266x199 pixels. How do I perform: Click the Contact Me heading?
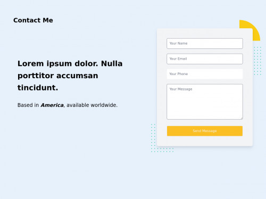pos(33,20)
